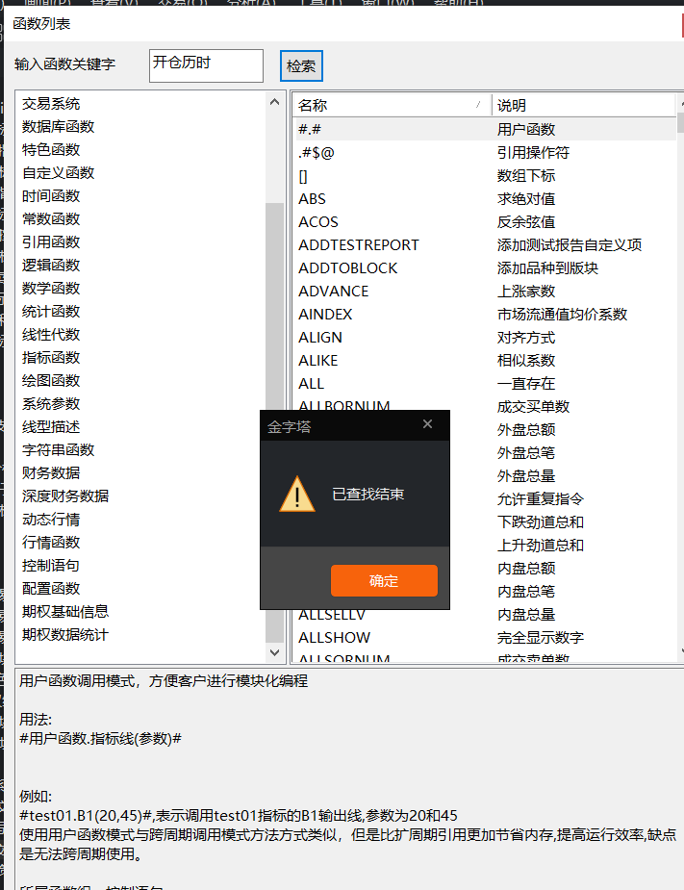The height and width of the screenshot is (890, 684).
Task: Select 期权数据统计 category
Action: (x=65, y=635)
